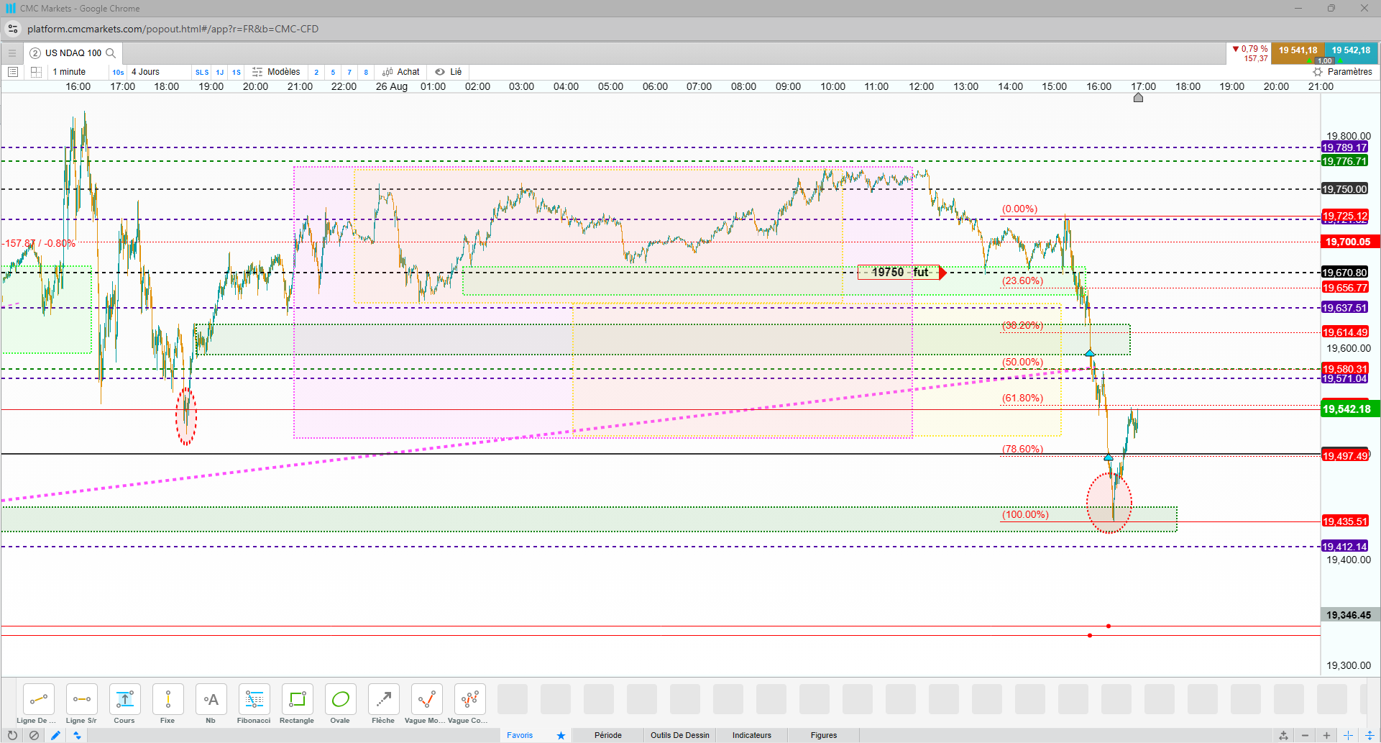Click the 19,346.45 grey price label
This screenshot has height=743, width=1381.
(x=1349, y=615)
